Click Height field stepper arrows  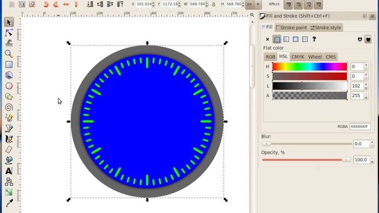click(243, 4)
